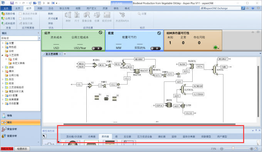The width and height of the screenshot is (262, 152).
Task: Click the green EDR exchanger status icon
Action: tap(215, 47)
